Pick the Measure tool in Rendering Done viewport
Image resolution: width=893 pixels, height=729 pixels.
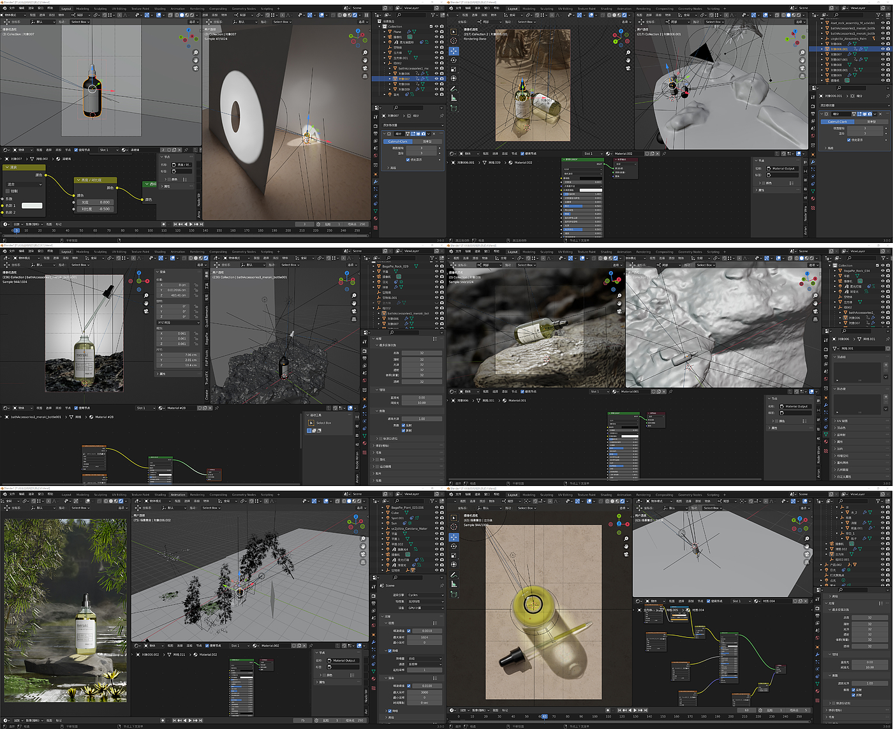click(x=454, y=98)
